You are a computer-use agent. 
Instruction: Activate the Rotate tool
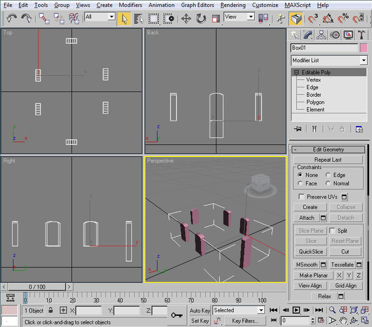pos(201,19)
